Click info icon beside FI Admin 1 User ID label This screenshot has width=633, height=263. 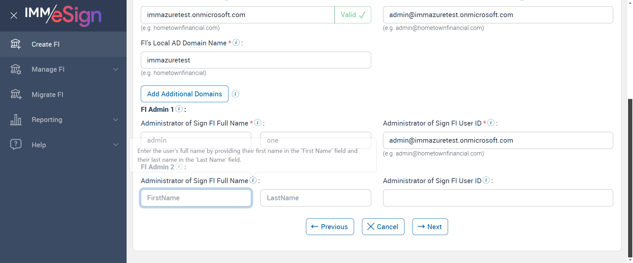point(491,123)
